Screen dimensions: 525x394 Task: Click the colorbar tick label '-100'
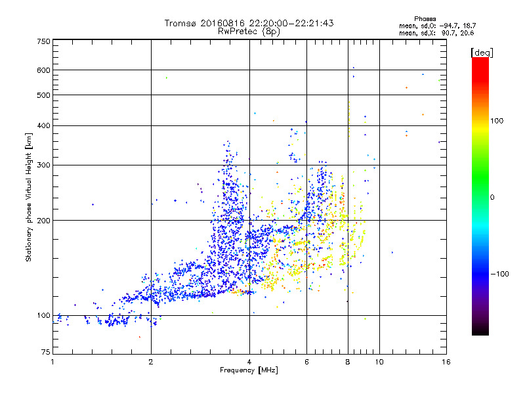click(x=500, y=274)
